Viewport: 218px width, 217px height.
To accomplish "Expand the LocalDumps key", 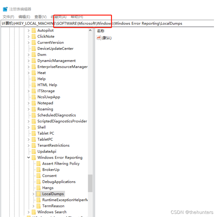I will [x=33, y=194].
